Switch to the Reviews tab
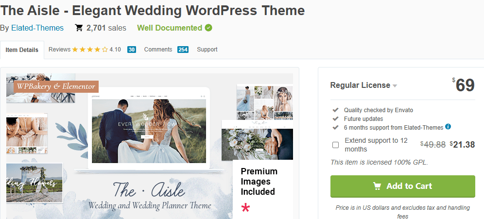Viewport: 484px width, 219px height. pyautogui.click(x=60, y=50)
